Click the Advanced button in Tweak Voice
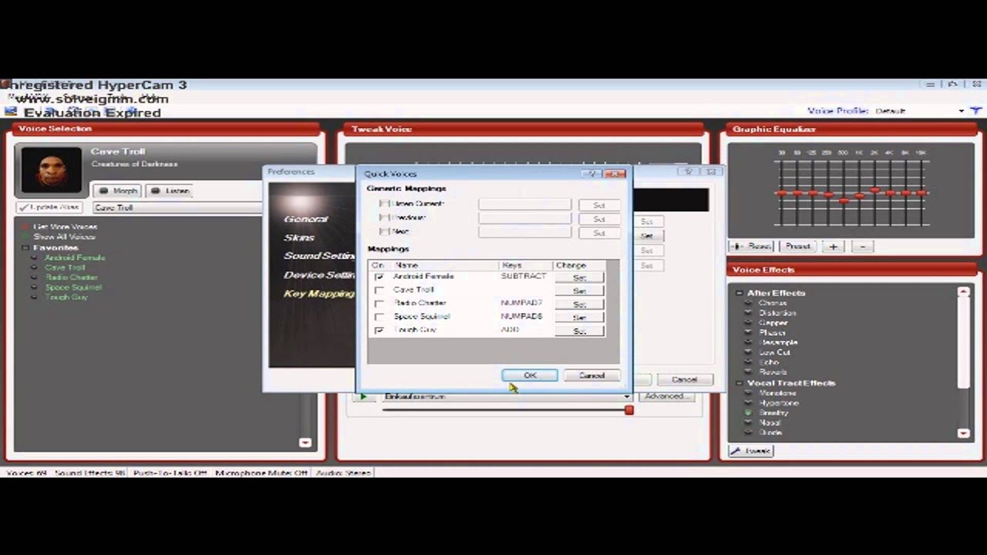Screen dimensions: 987x555 tap(665, 396)
